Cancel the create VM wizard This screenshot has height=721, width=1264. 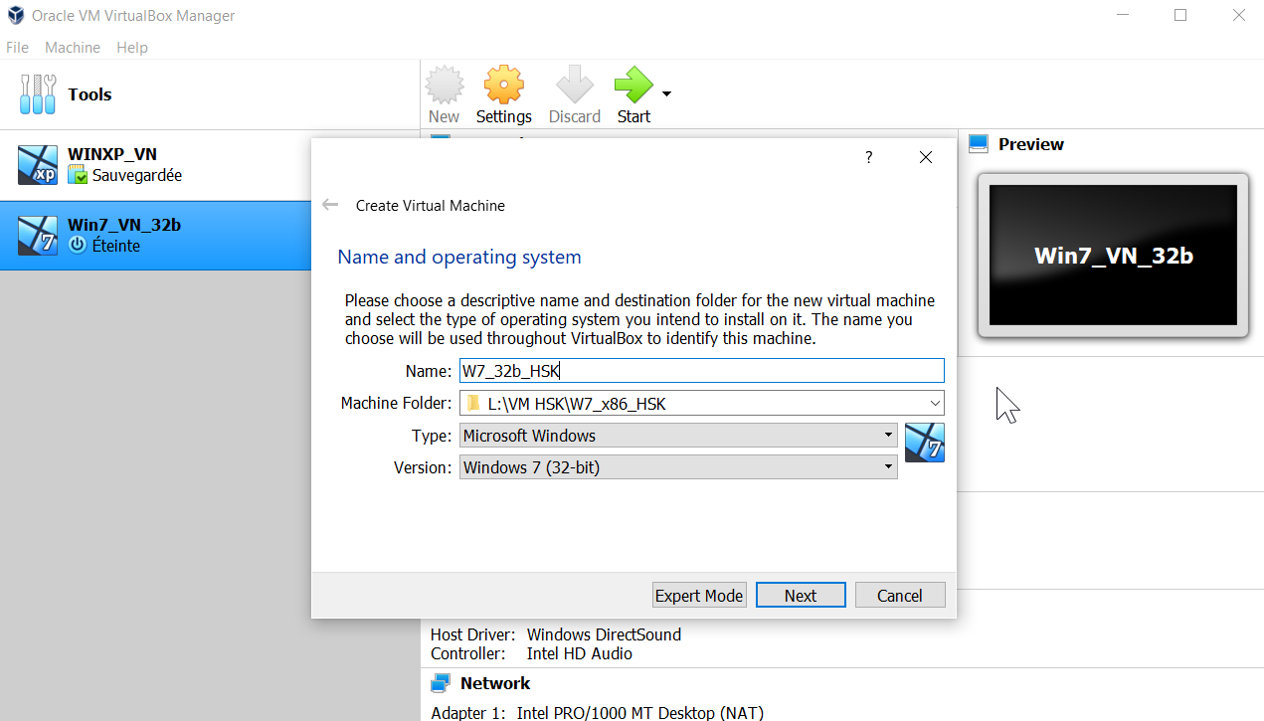click(900, 596)
